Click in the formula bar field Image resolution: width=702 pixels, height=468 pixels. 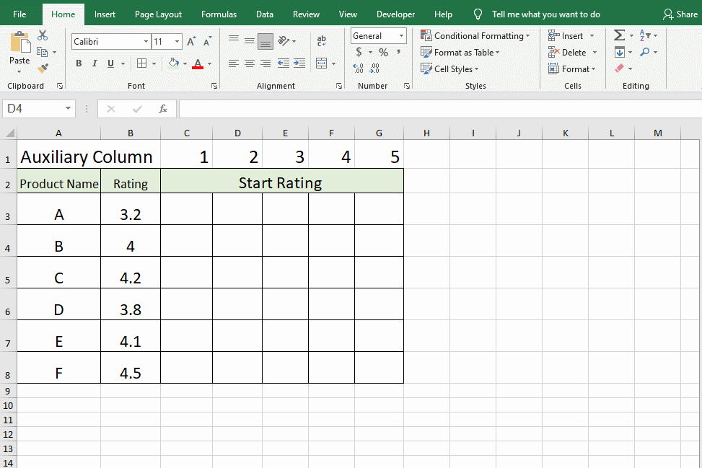(x=440, y=109)
